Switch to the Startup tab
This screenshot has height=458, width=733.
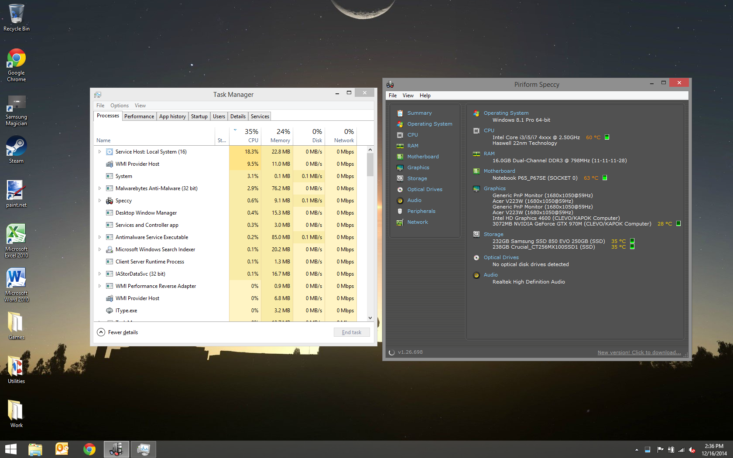(199, 116)
